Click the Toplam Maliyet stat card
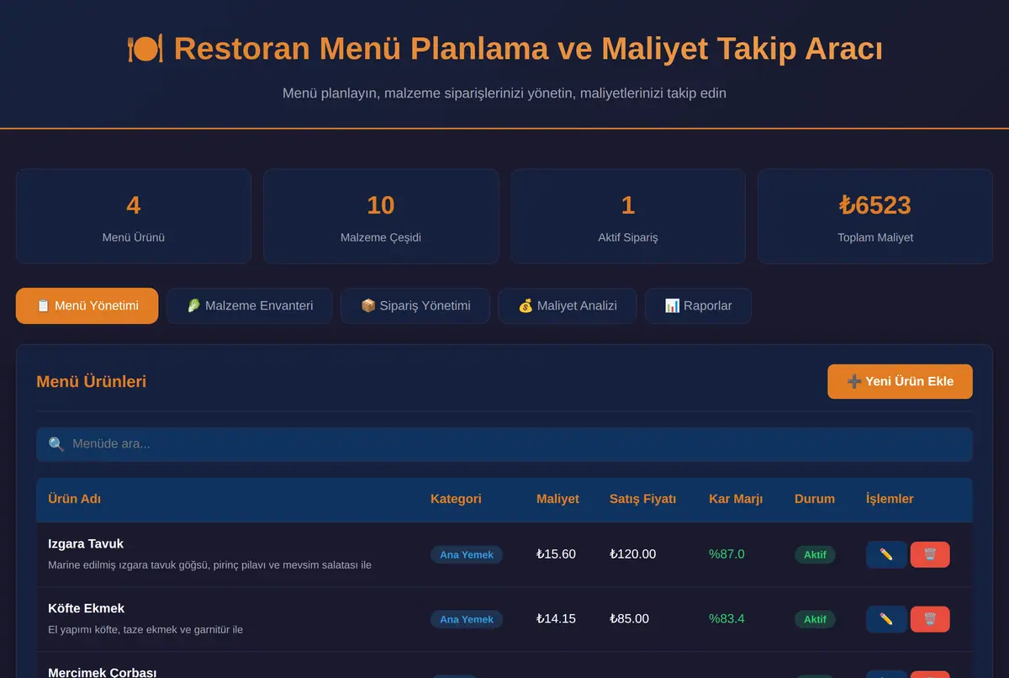 tap(875, 217)
